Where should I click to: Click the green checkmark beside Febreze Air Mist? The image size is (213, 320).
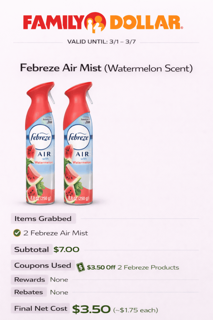(17, 233)
